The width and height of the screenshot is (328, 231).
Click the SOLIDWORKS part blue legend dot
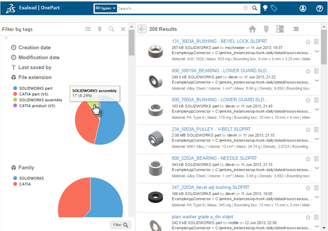click(15, 88)
